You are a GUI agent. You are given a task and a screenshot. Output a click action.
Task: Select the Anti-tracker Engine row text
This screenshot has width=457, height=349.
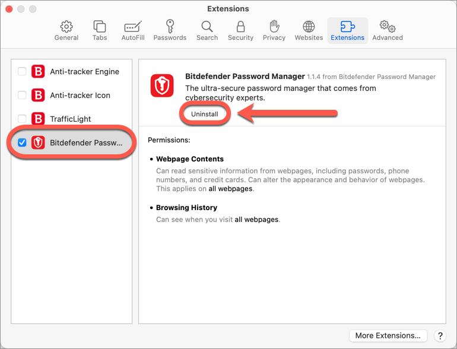(x=84, y=71)
